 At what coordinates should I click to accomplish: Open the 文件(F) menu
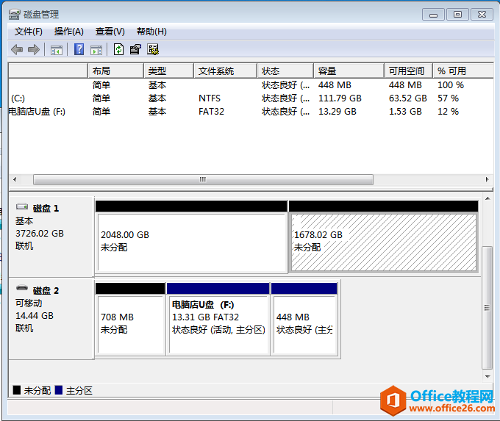pos(29,32)
